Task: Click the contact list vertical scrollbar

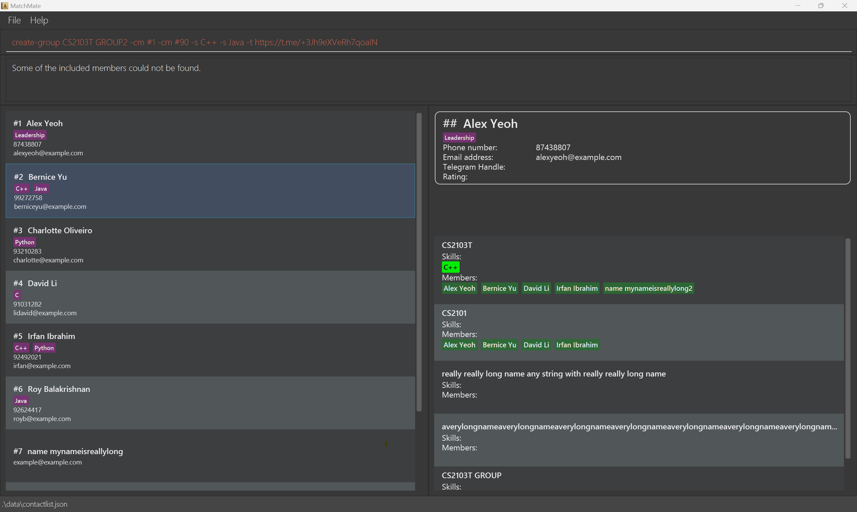Action: (419, 262)
